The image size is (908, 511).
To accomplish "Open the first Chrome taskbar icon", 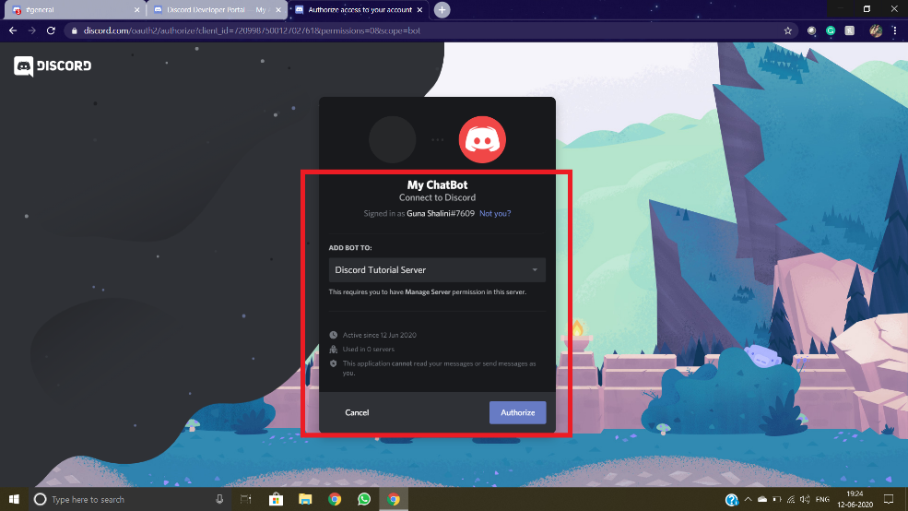I will coord(335,499).
